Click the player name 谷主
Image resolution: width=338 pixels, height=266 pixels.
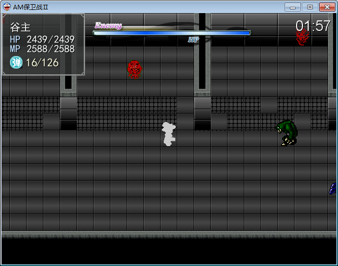pyautogui.click(x=20, y=27)
